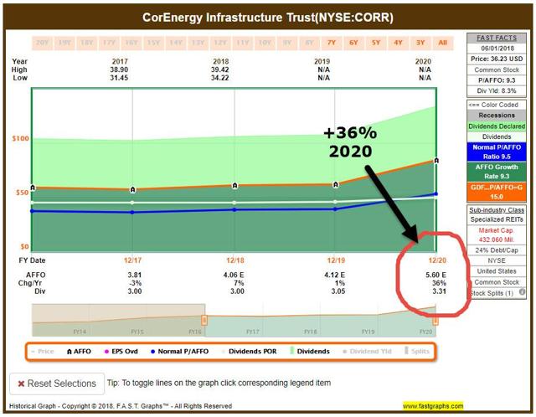Click the 12/17 fiscal year date label

point(132,260)
